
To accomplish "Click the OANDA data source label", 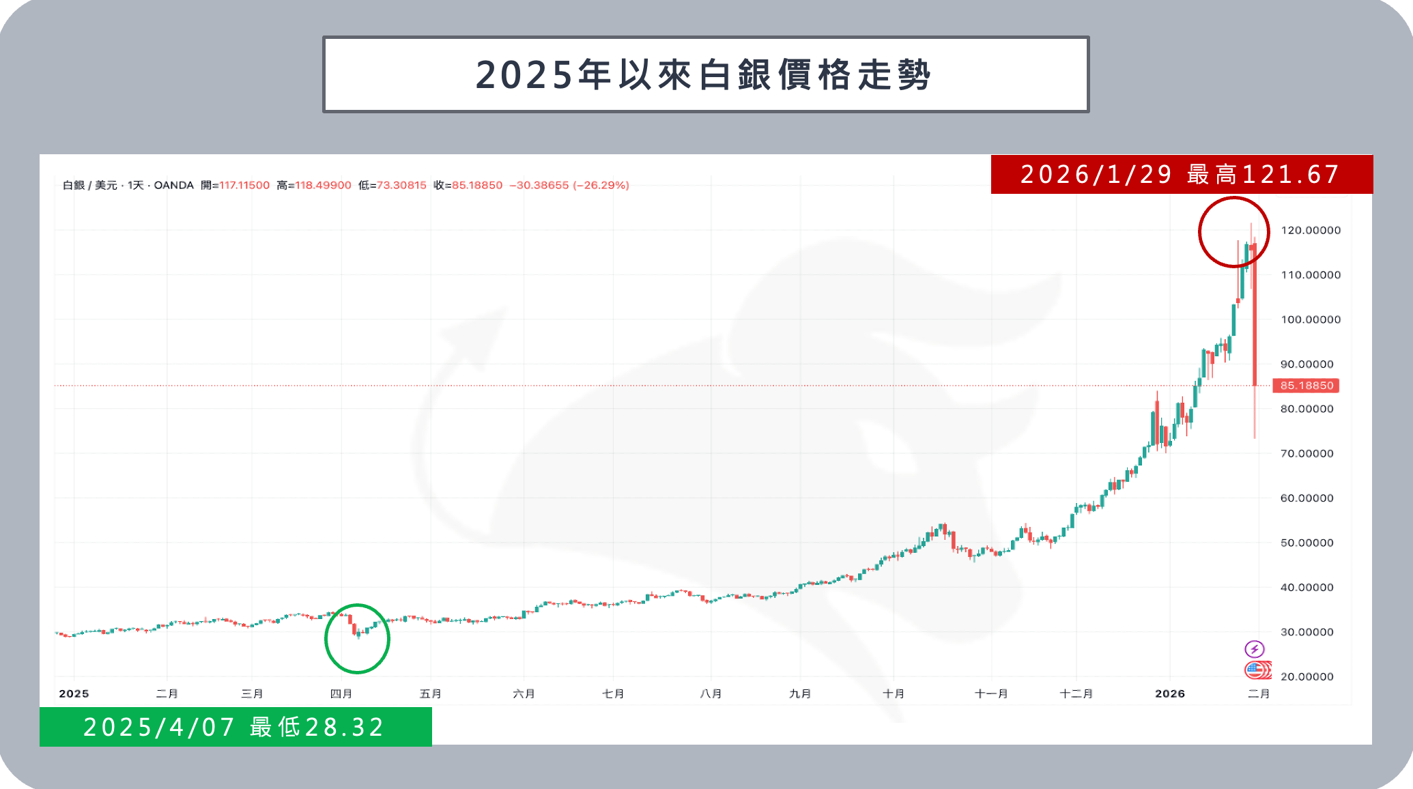I will pos(173,185).
